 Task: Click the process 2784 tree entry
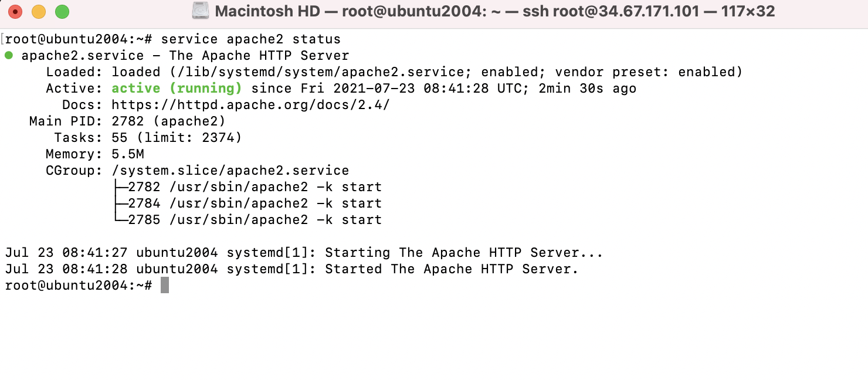pos(247,203)
